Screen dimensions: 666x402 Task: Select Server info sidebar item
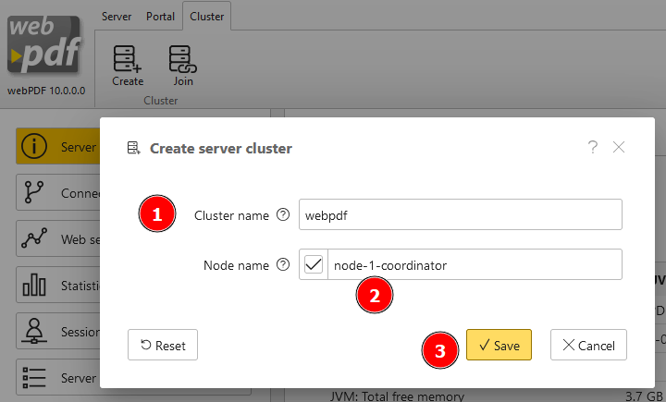58,146
